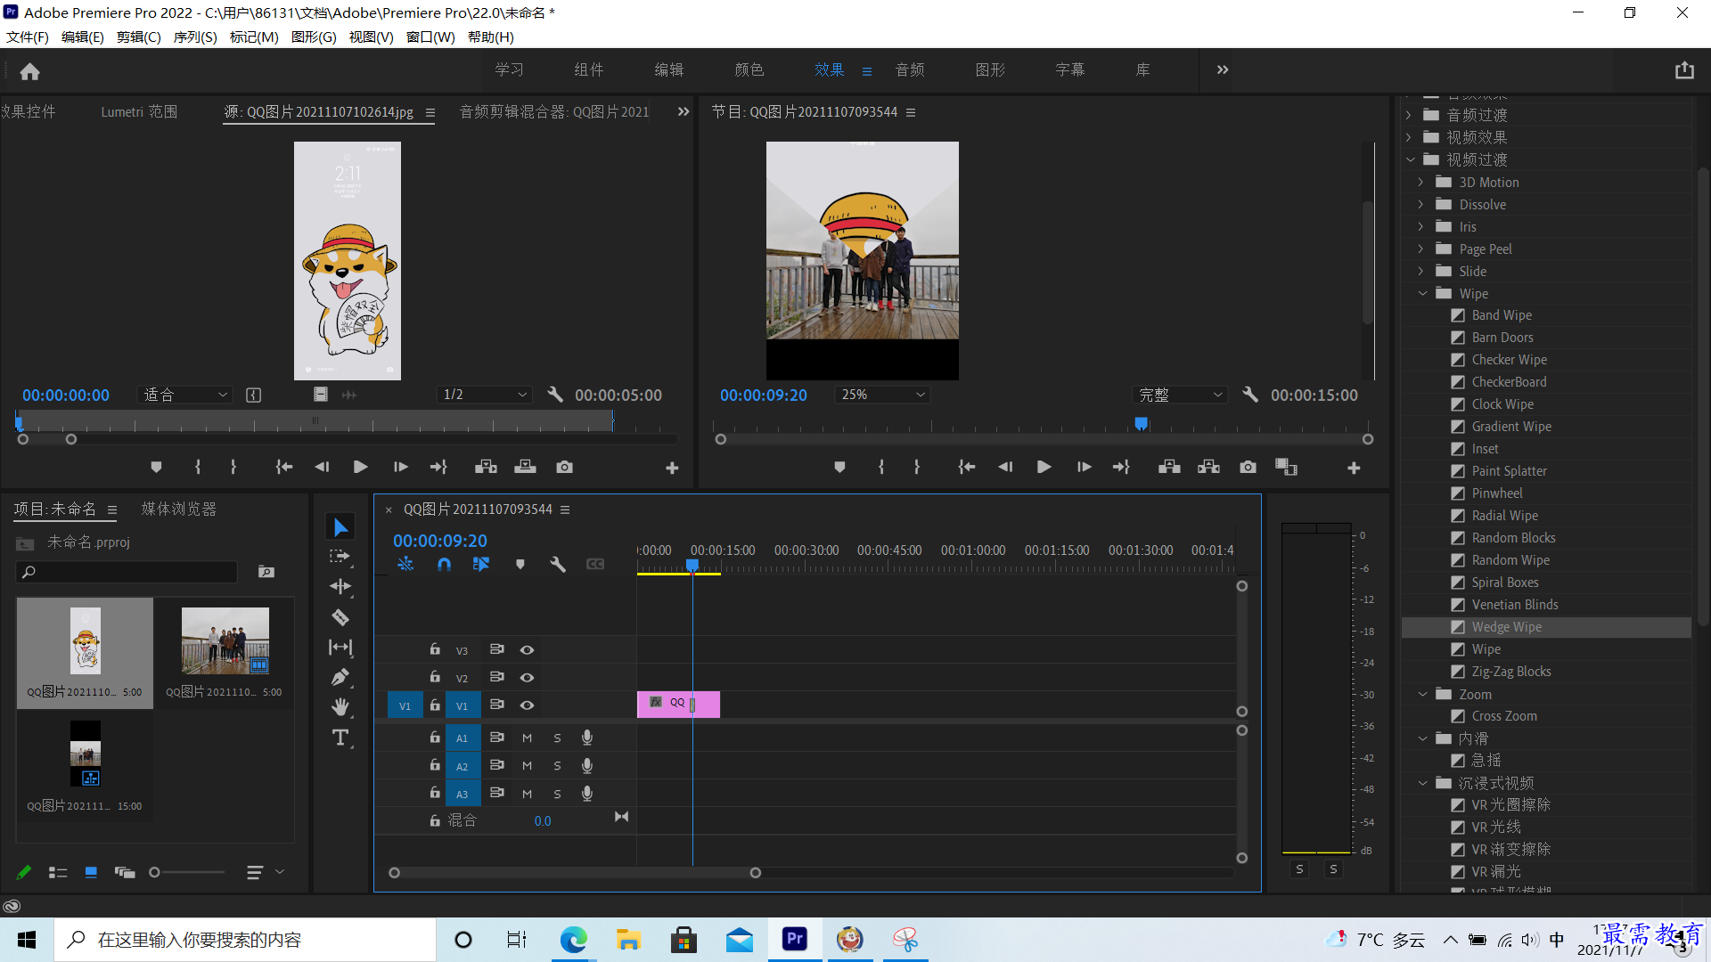The image size is (1711, 962).
Task: Open timeline display settings wrench
Action: (x=558, y=564)
